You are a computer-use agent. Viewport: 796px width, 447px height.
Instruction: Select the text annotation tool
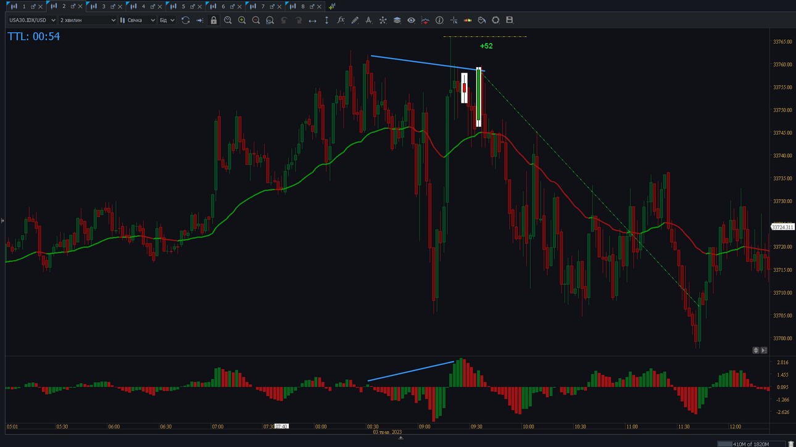point(368,20)
